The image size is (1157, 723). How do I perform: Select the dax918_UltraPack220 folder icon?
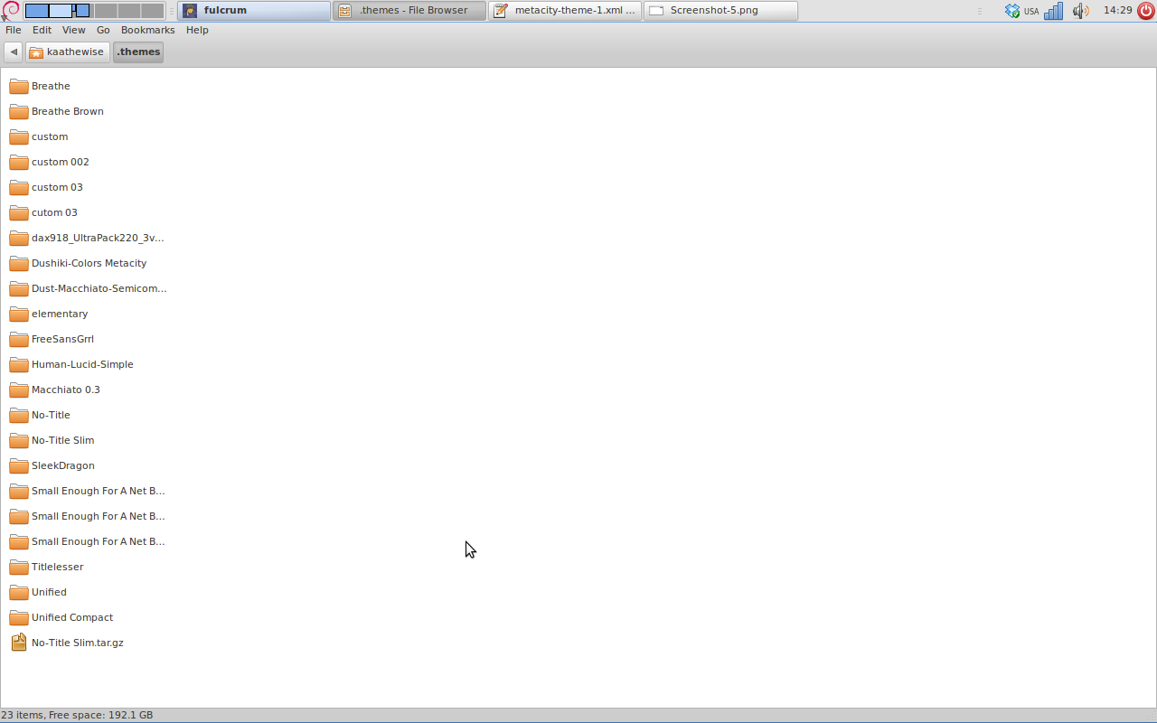coord(19,238)
